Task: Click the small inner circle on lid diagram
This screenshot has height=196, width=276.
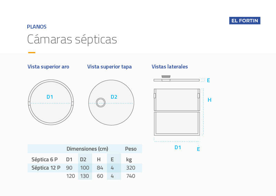Action: 101,102
